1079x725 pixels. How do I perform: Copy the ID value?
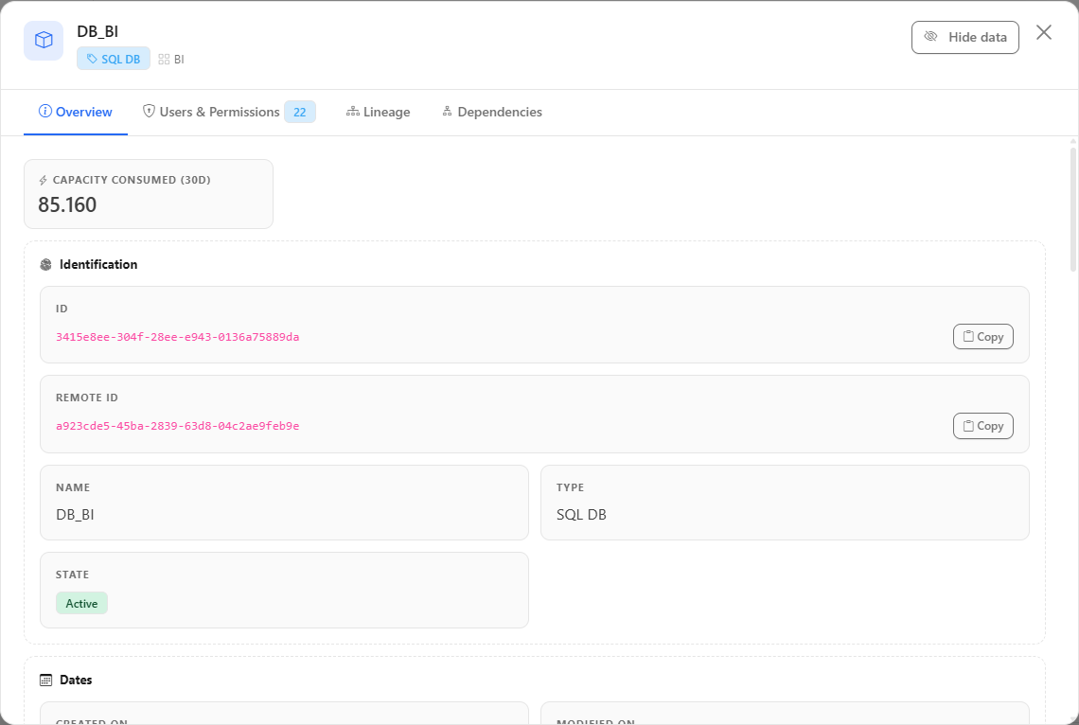point(982,336)
